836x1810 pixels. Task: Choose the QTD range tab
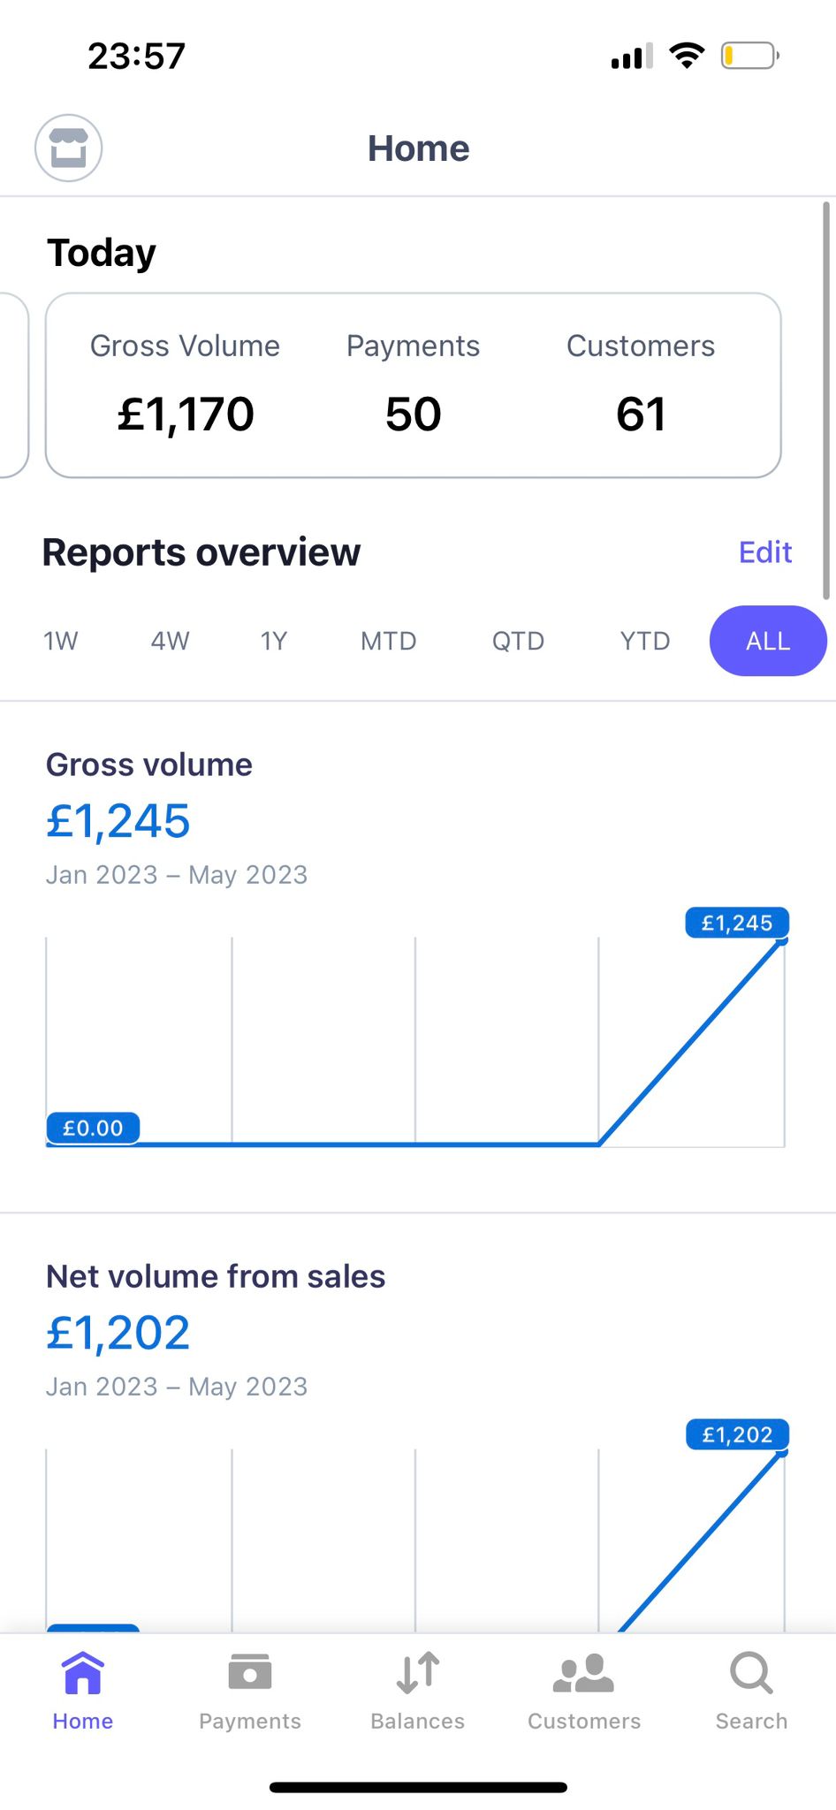[x=518, y=641]
